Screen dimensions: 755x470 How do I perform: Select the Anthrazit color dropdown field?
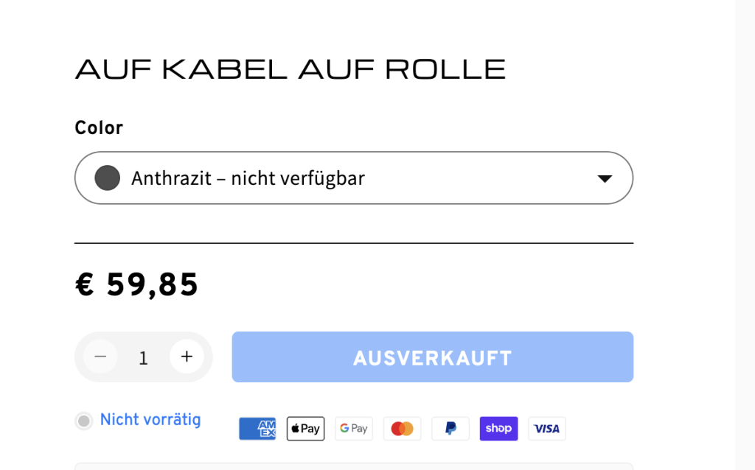click(x=354, y=178)
